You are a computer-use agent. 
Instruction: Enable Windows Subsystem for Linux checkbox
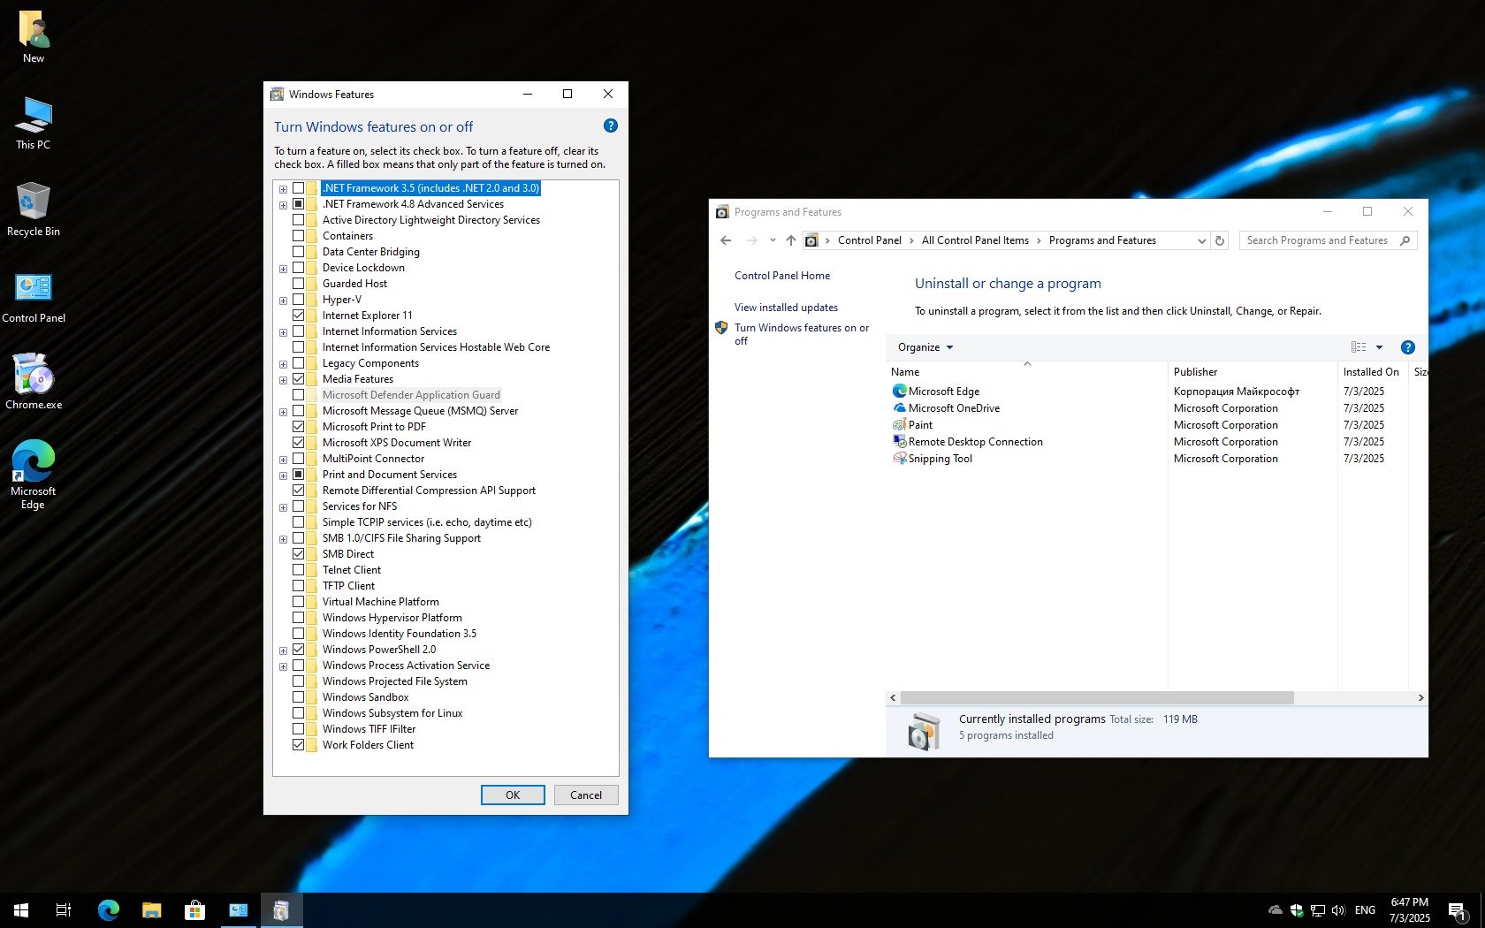click(299, 713)
